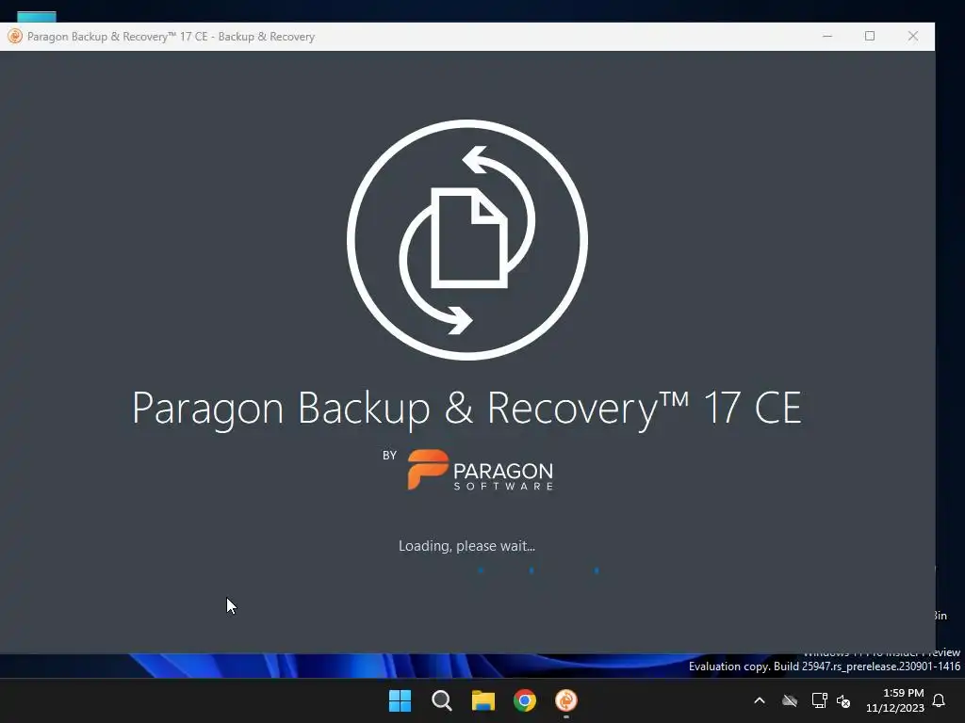Image resolution: width=965 pixels, height=723 pixels.
Task: Maximize the Paragon Backup & Recovery window
Action: pyautogui.click(x=870, y=37)
